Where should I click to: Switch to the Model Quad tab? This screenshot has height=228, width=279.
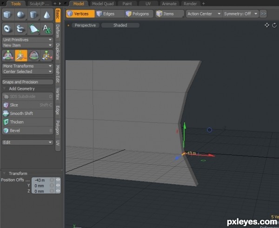[x=103, y=4]
